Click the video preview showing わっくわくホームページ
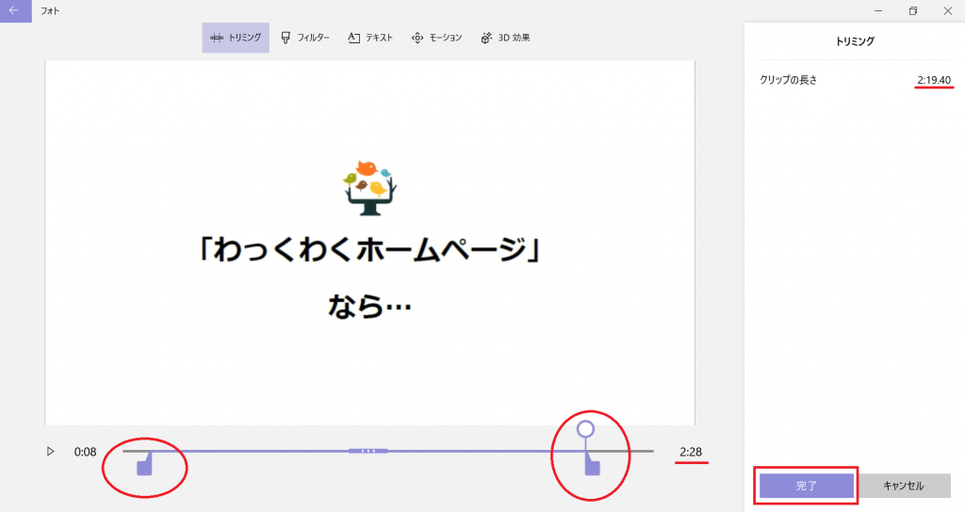Screen dimensions: 965x512 [369, 243]
